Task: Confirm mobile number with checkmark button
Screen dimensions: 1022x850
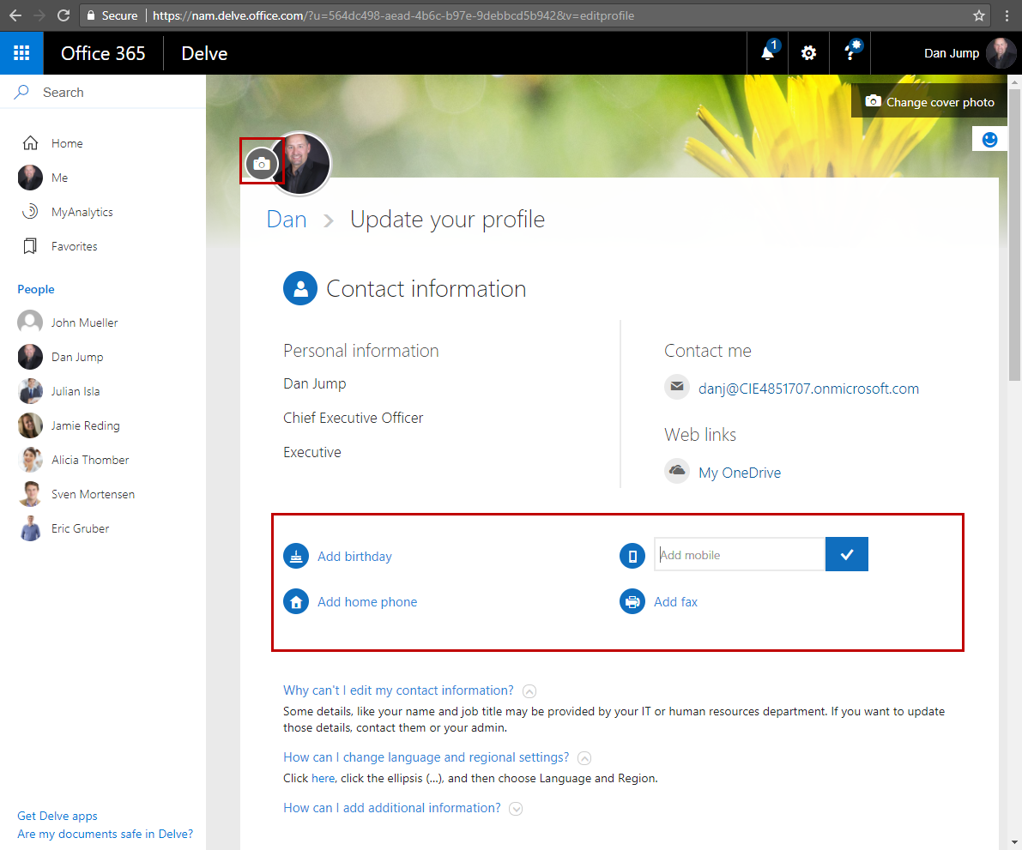Action: (847, 555)
